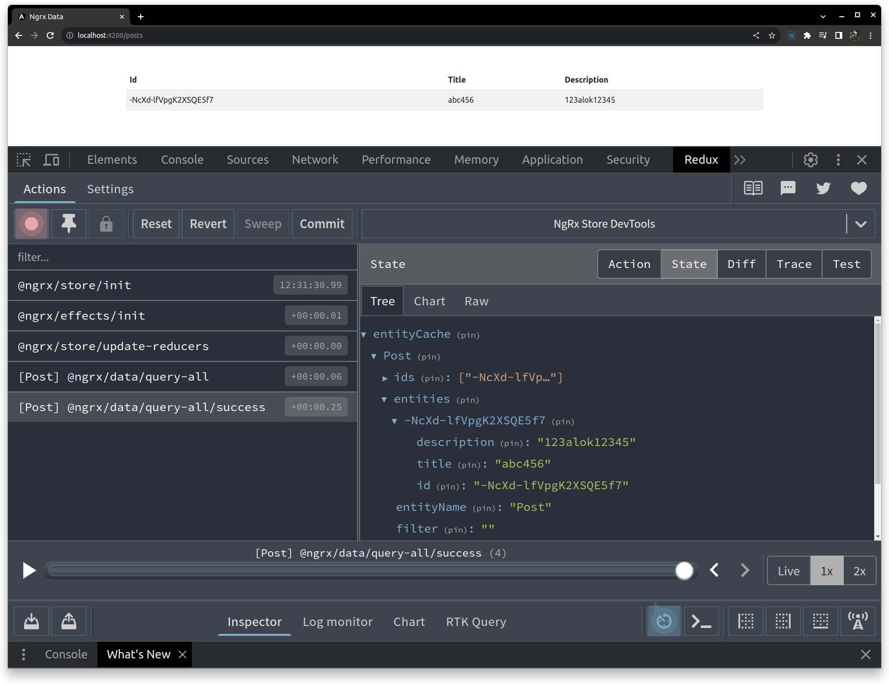The image size is (889, 684).
Task: Commit the current state
Action: point(322,224)
